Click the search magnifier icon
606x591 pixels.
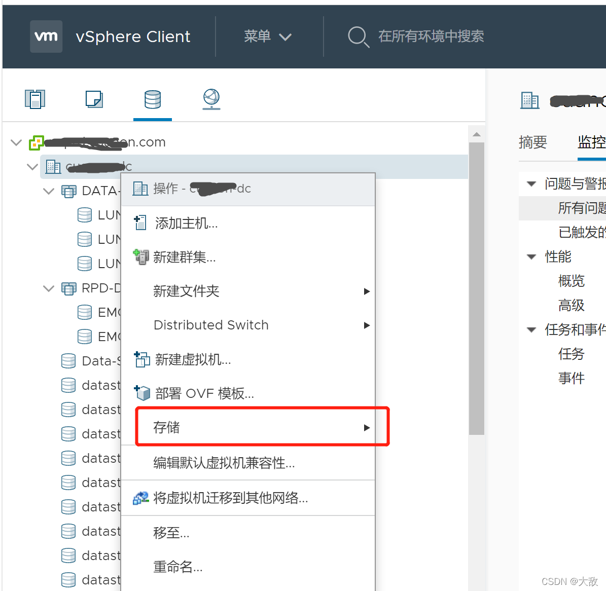click(x=358, y=37)
